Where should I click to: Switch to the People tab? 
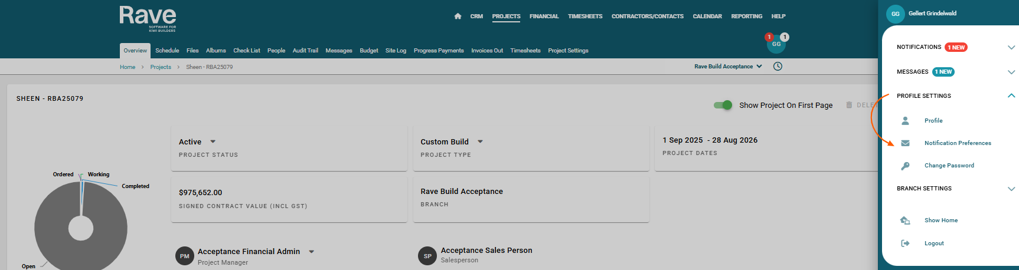(276, 51)
